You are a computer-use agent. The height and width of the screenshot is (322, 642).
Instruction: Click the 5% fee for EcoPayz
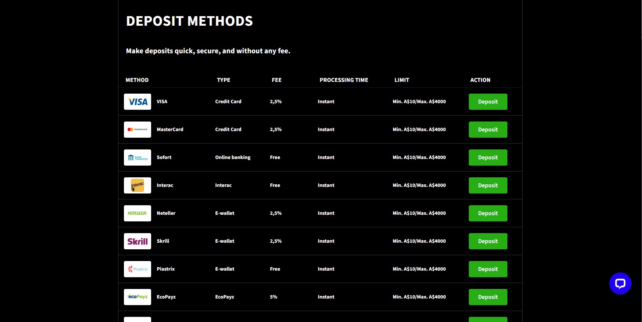tap(274, 297)
